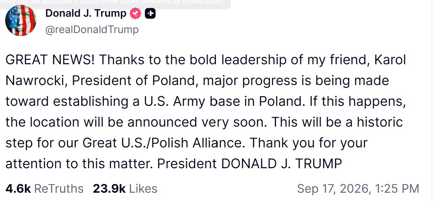Visit the @realDonaldTrump handle link
This screenshot has width=434, height=202.
click(x=92, y=30)
